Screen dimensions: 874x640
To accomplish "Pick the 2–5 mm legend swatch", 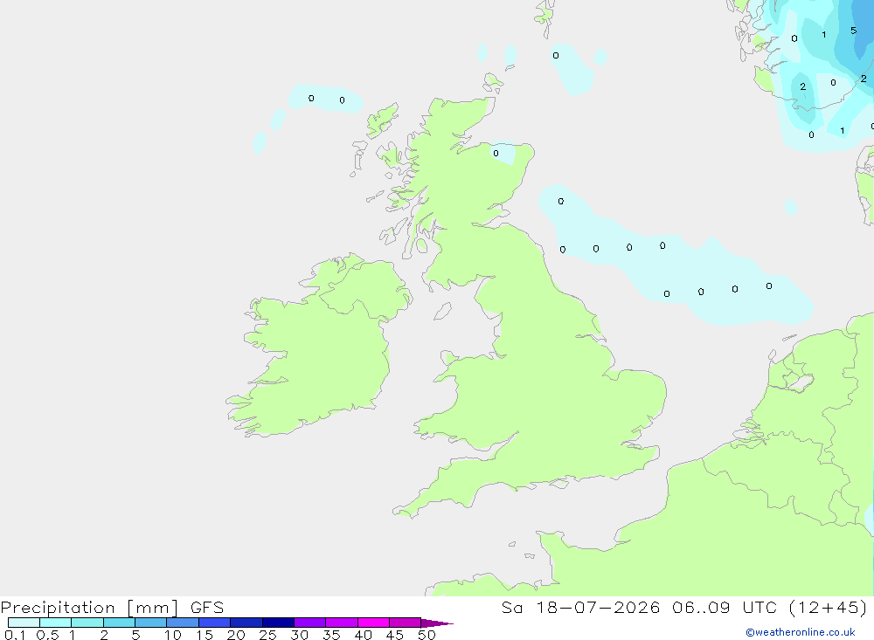I will click(x=119, y=623).
